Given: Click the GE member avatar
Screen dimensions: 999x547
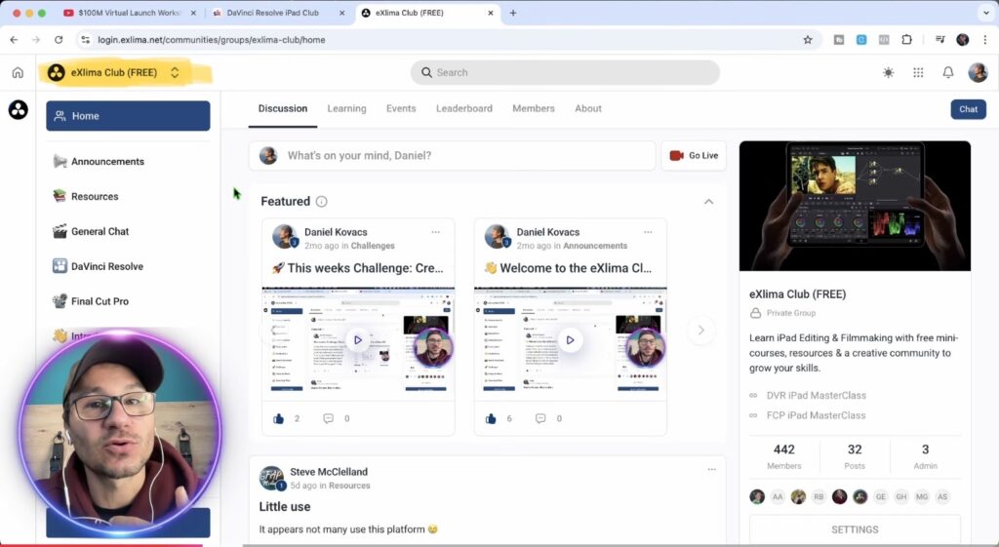Looking at the screenshot, I should [x=881, y=496].
